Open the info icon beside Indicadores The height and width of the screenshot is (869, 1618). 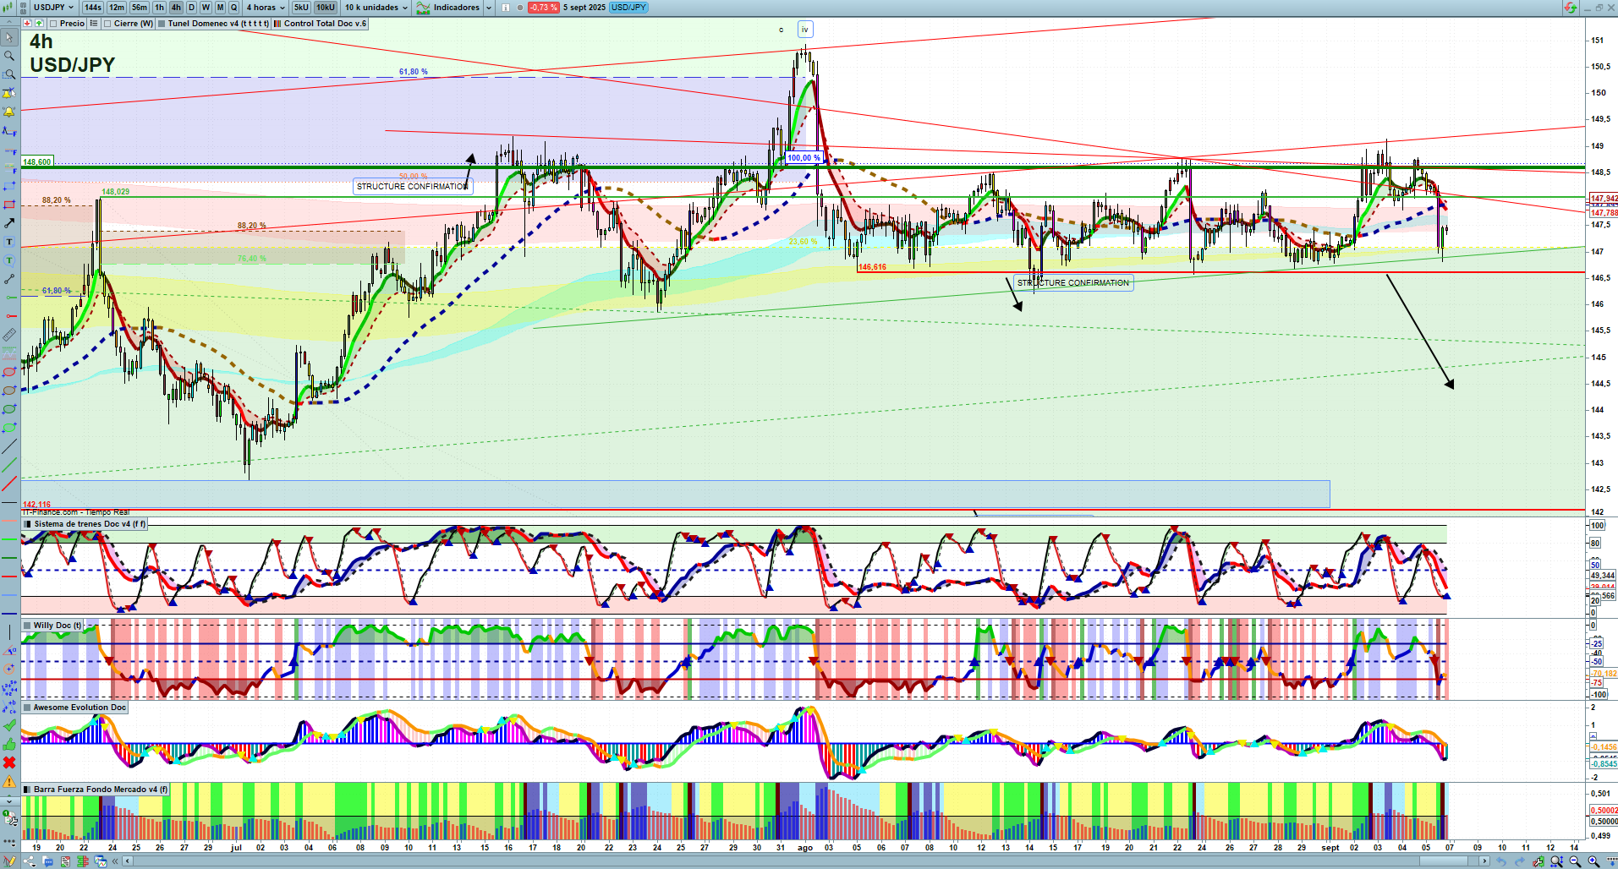tap(506, 8)
